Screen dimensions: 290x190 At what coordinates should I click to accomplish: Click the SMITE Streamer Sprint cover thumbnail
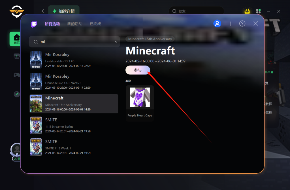click(36, 125)
